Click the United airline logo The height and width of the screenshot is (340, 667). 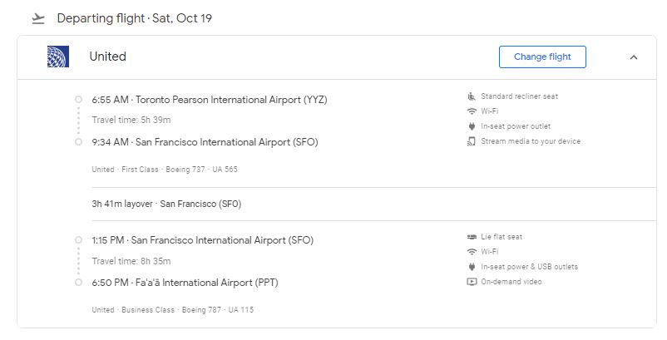point(58,57)
